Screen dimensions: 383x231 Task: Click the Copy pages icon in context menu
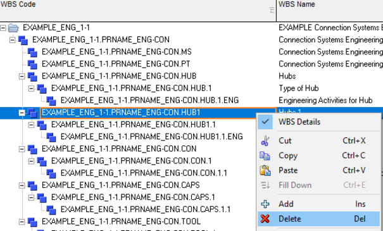tap(265, 156)
